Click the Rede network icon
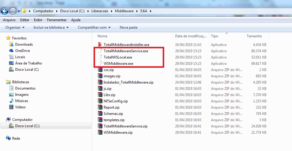This screenshot has height=151, width=292. [8, 138]
